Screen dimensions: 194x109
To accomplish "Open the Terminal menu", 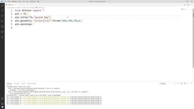I will pos(32,2).
